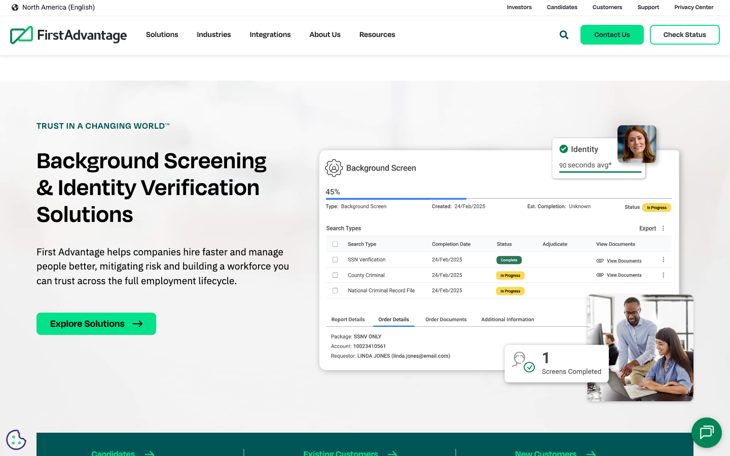
Task: Tick the select-all checkbox in the table header
Action: click(335, 244)
